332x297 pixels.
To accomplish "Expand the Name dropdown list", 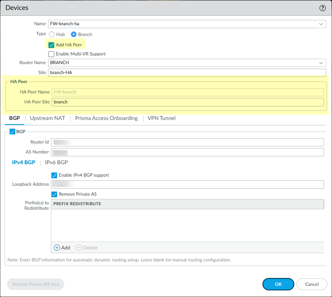I will click(x=321, y=24).
